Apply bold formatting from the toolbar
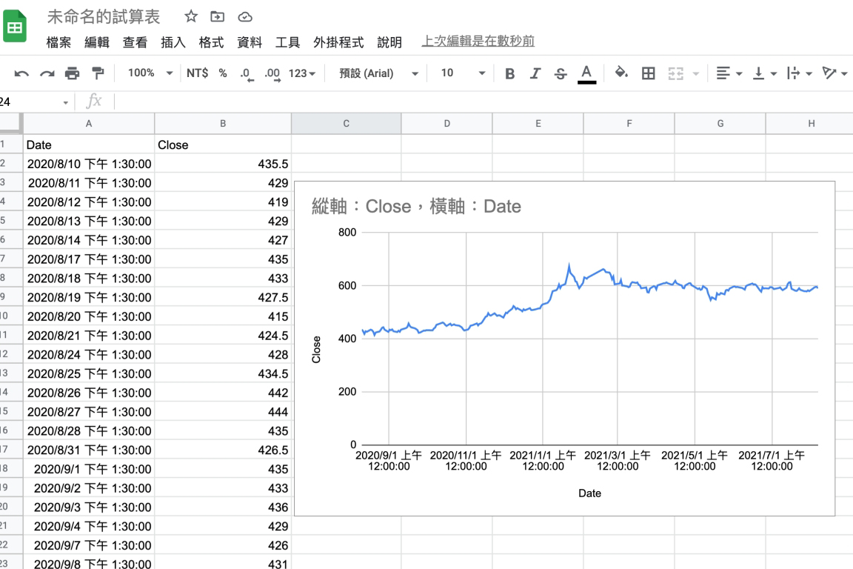853x569 pixels. click(x=509, y=73)
